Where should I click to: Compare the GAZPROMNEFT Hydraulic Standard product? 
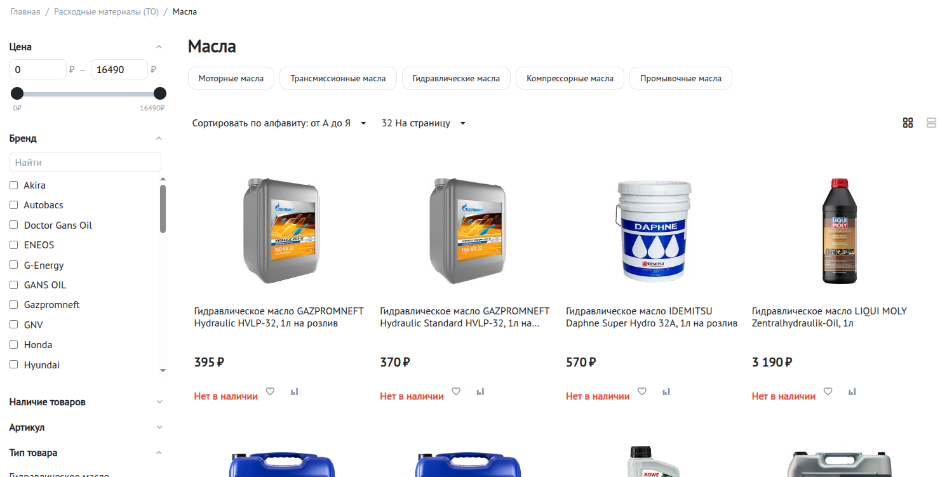(x=480, y=392)
